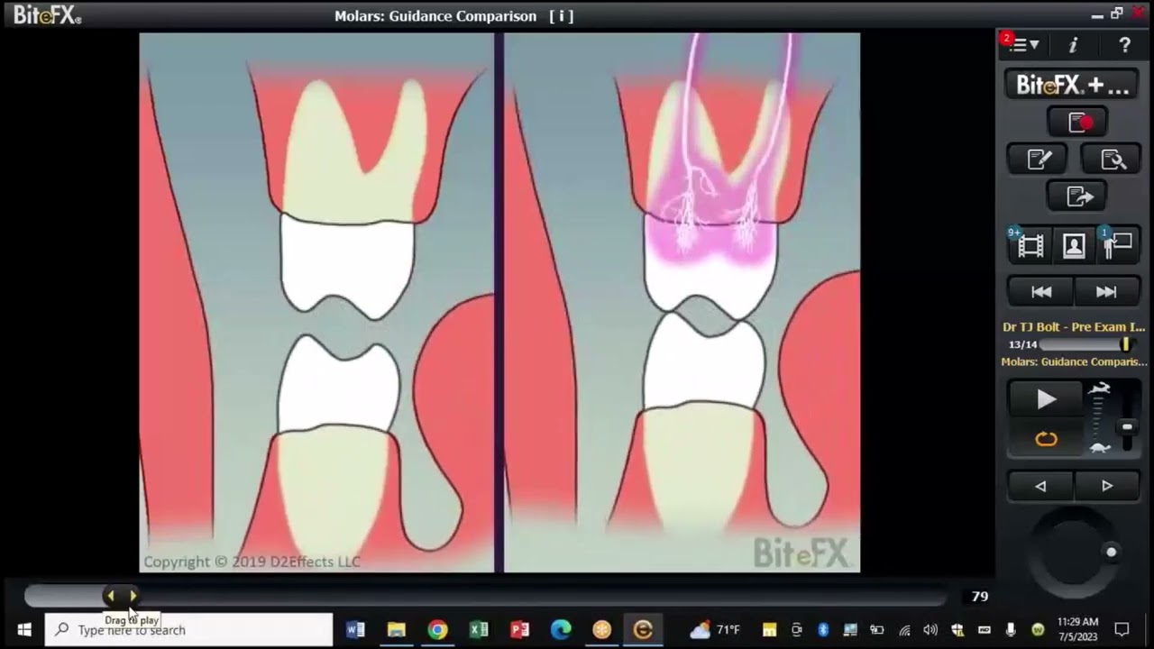
Task: Click the export share arrow icon
Action: tap(1078, 196)
